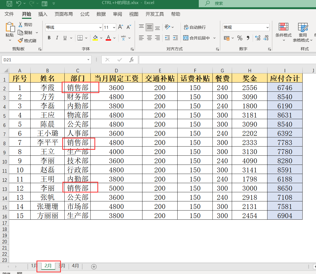Apply percent style icon
This screenshot has height=274, width=316.
point(240,38)
